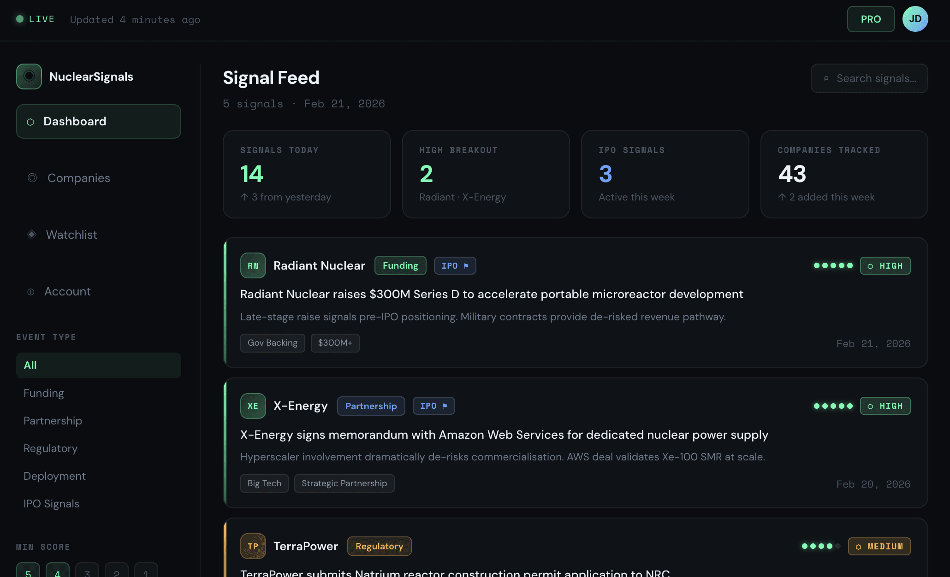The image size is (950, 577).
Task: Select min score 1 filter chip
Action: (146, 572)
